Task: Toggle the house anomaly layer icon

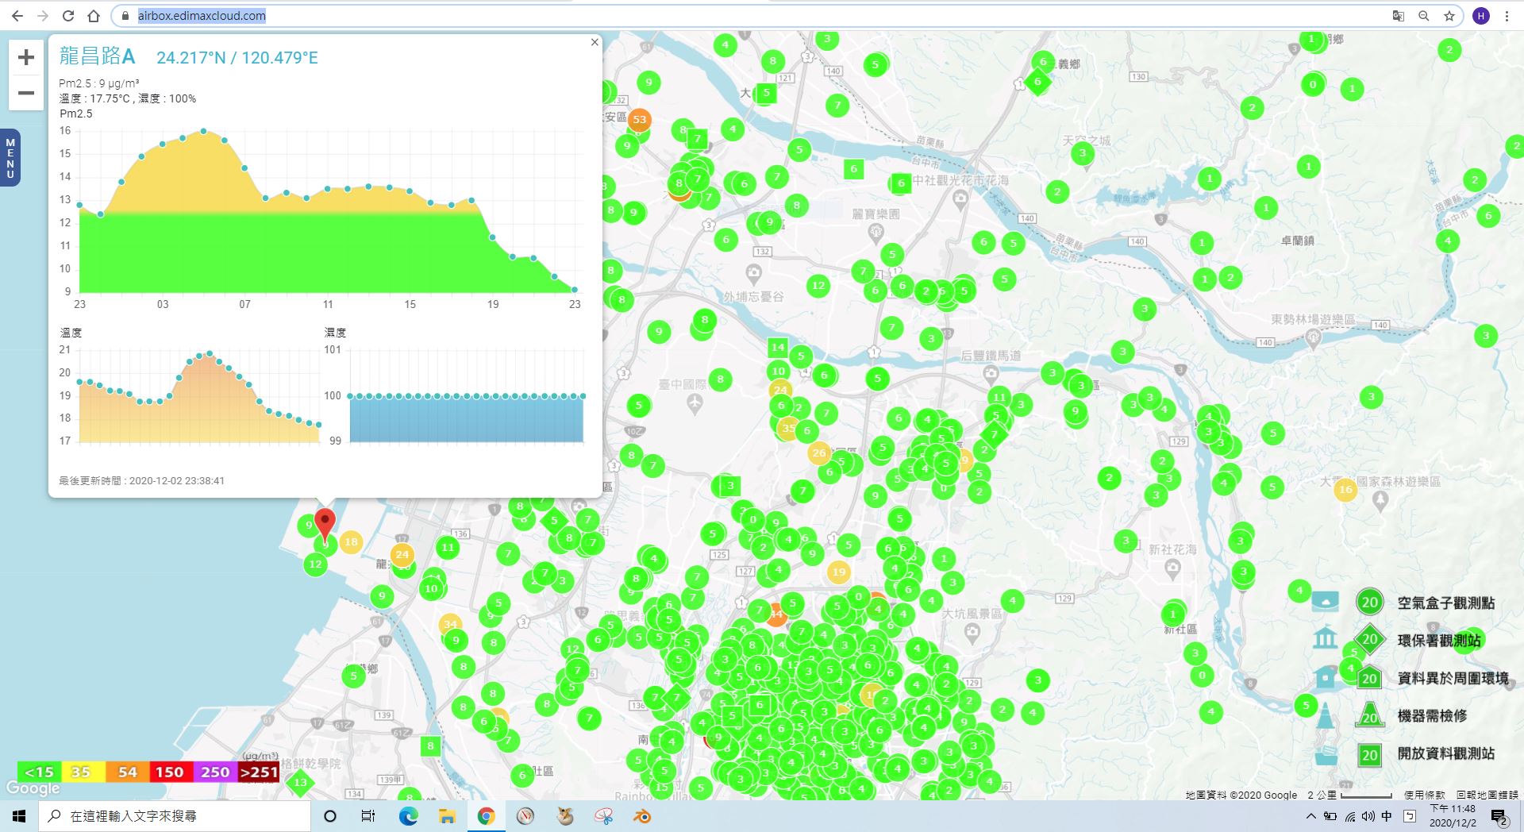Action: click(x=1325, y=677)
